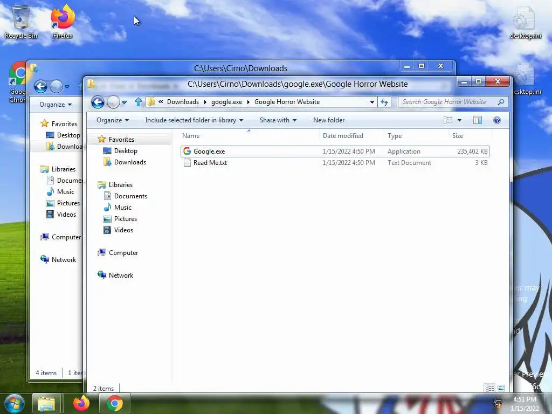
Task: Open Music library in the front window
Action: click(x=122, y=208)
